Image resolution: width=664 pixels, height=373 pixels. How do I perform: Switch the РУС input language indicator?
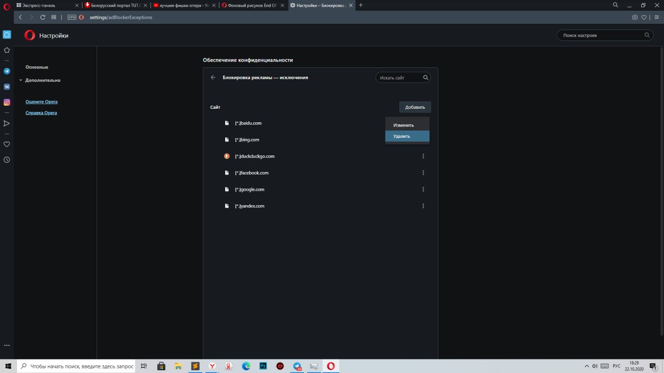617,366
